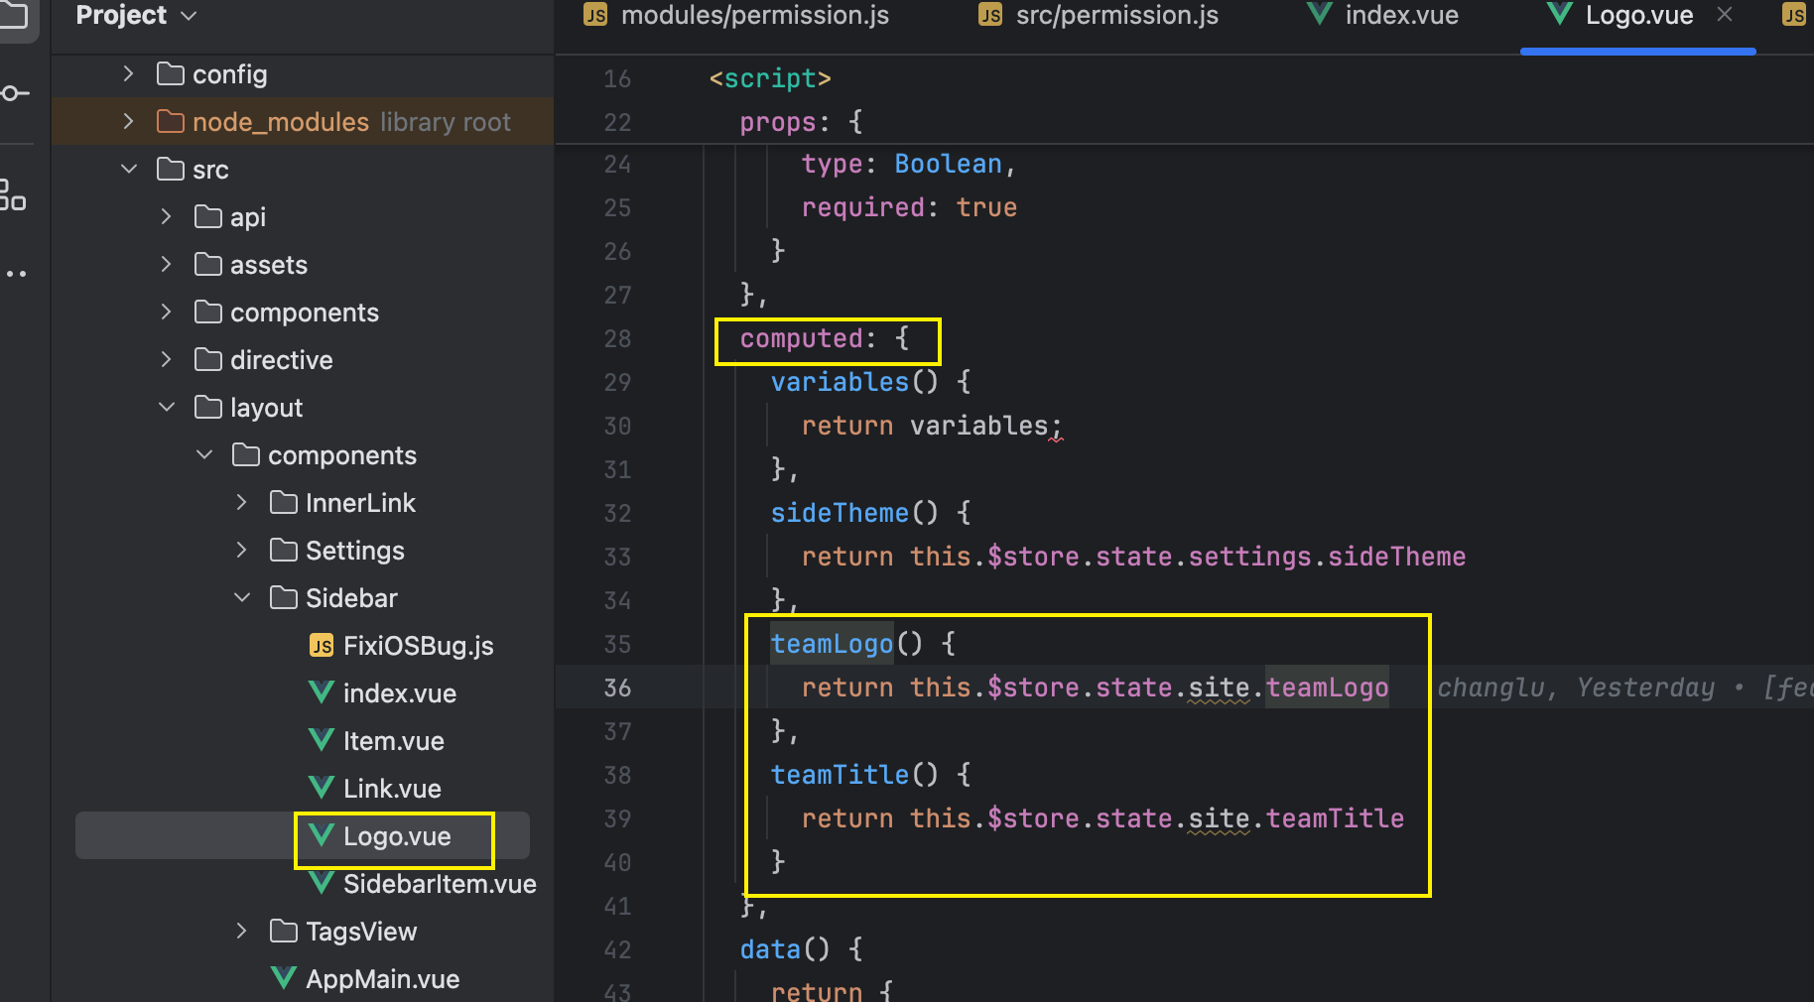Collapse the layout components folder chevron
This screenshot has height=1002, width=1814.
[x=203, y=455]
